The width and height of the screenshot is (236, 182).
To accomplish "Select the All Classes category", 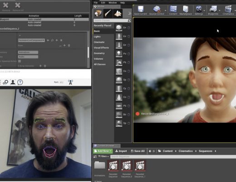I will [103, 64].
